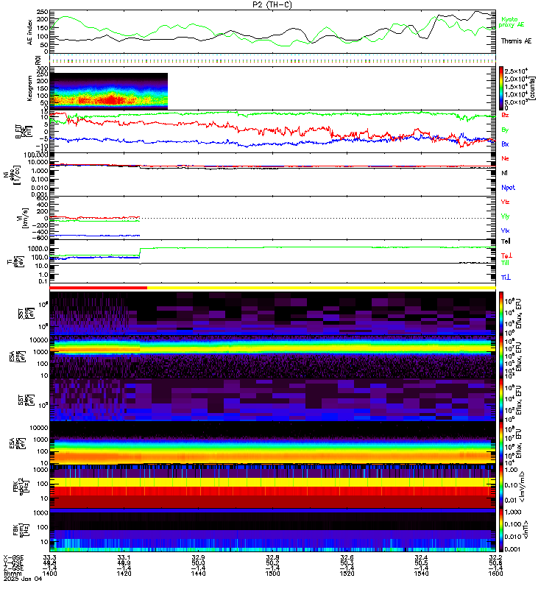Viewport: 552px width, 589px height.
Task: Click the FBK nT color bar
Action: coord(501,529)
